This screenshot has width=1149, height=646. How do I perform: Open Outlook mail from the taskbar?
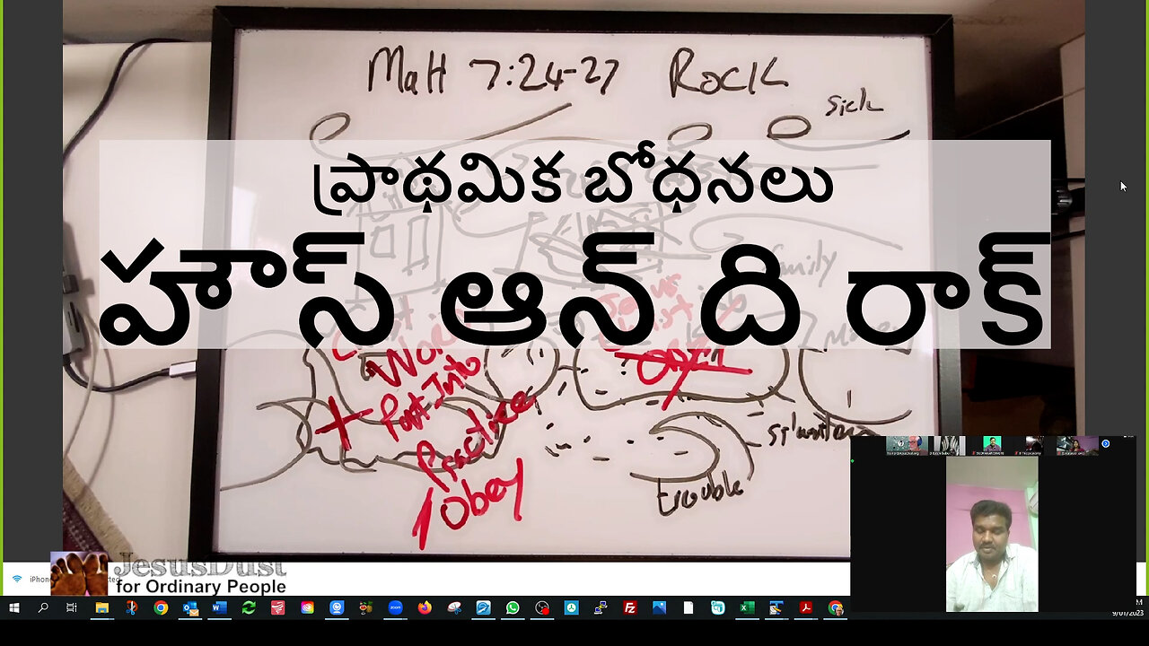pyautogui.click(x=190, y=607)
